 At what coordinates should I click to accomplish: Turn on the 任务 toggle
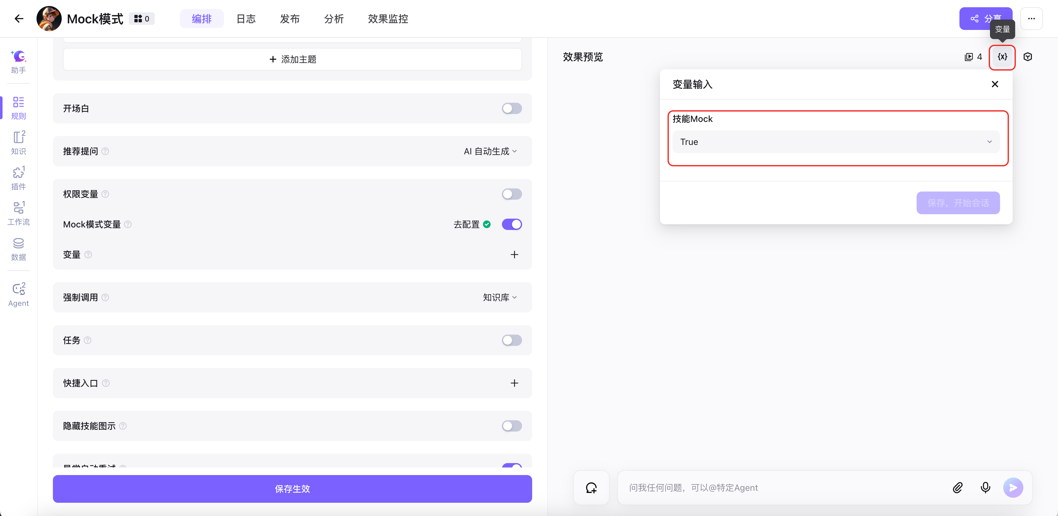point(511,340)
